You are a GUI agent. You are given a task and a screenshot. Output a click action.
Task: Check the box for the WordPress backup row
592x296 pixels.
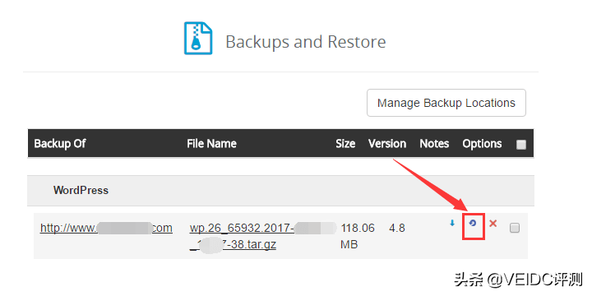[515, 228]
